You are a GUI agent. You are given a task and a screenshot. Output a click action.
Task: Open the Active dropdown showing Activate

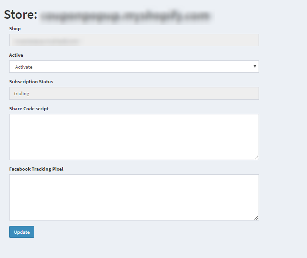point(134,67)
